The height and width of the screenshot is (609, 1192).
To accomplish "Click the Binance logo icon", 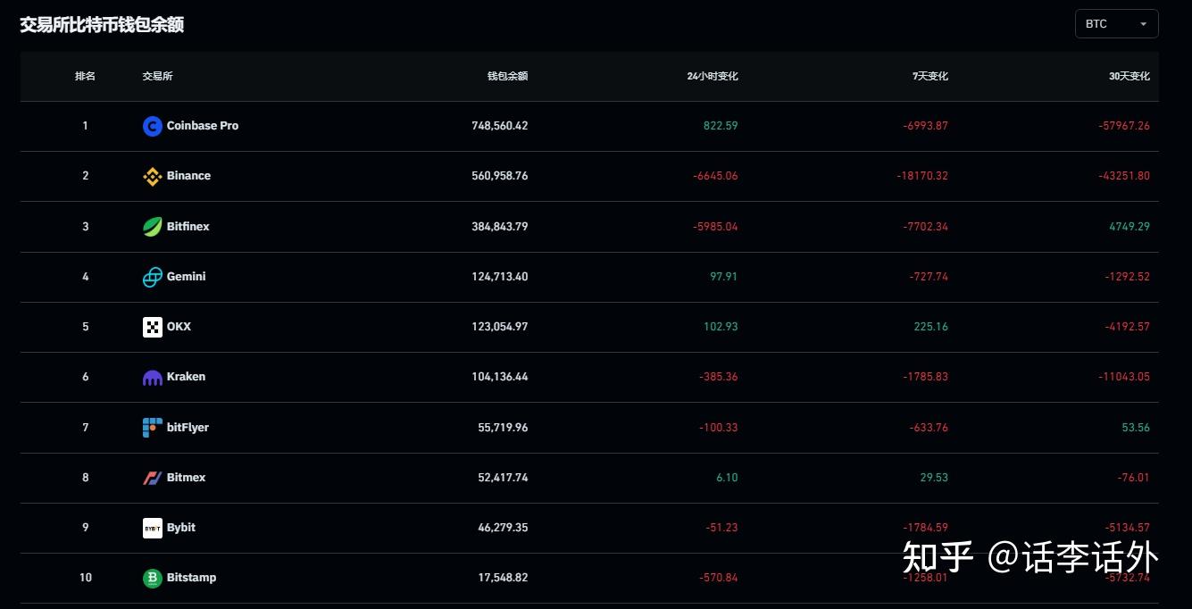I will pyautogui.click(x=152, y=176).
